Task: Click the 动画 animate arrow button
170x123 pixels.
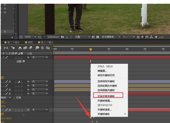Action: [x=24, y=61]
